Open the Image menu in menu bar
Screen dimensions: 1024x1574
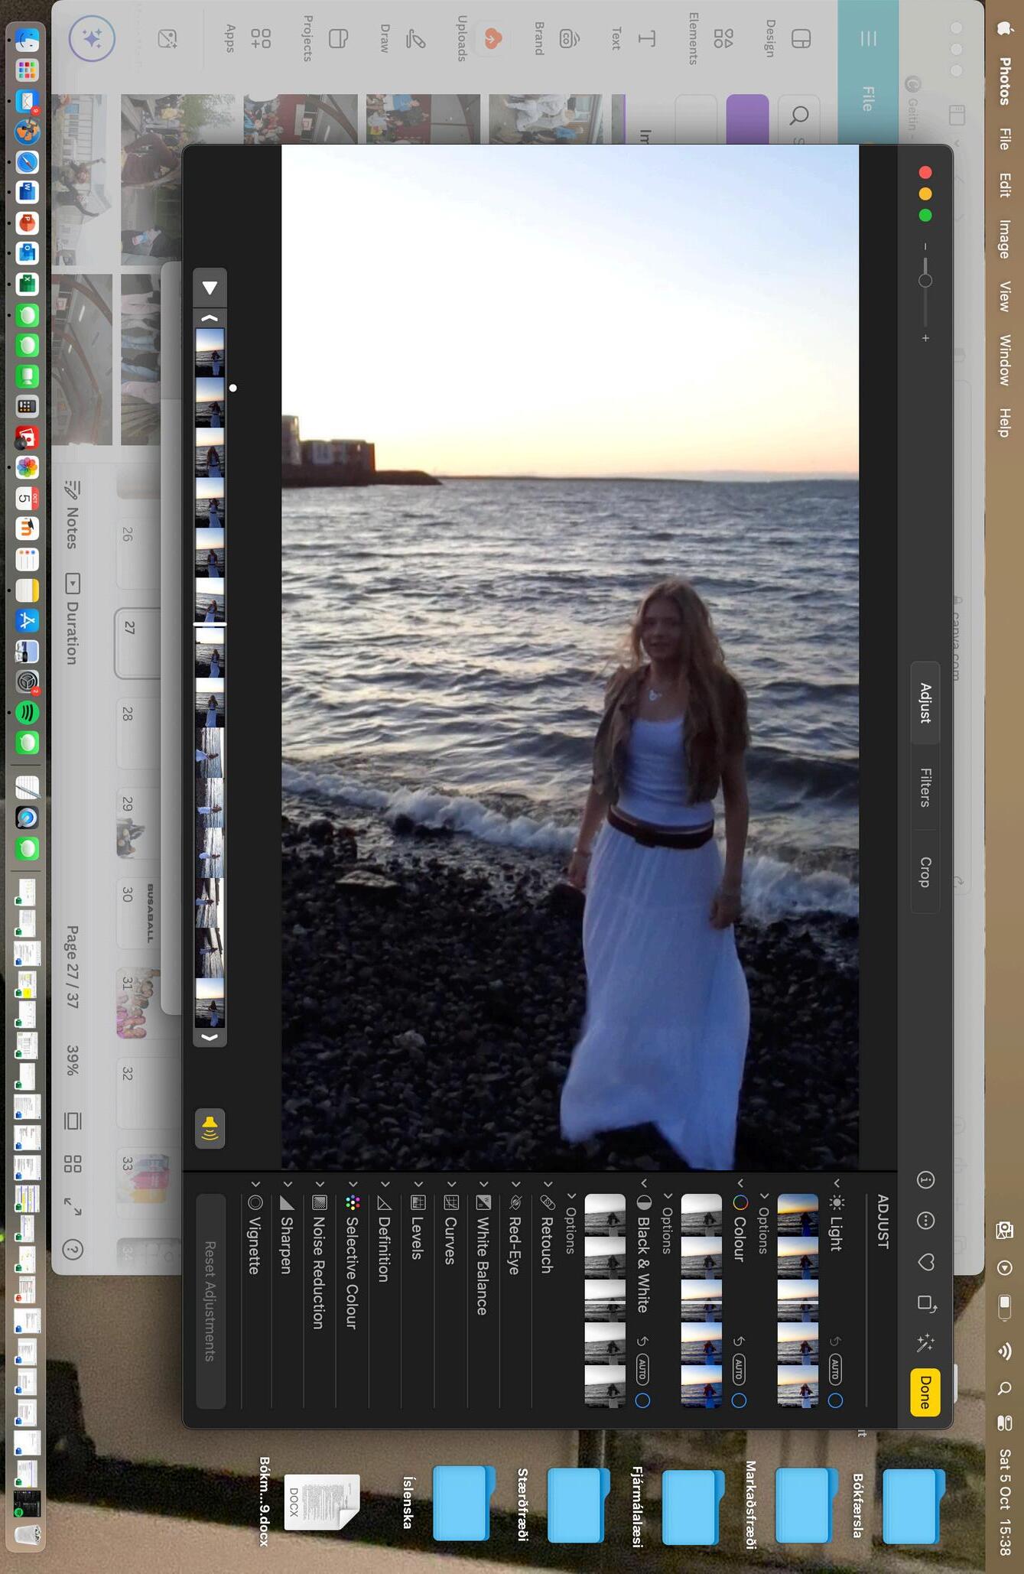point(1005,239)
